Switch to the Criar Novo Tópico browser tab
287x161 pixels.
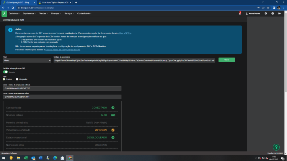[55, 3]
